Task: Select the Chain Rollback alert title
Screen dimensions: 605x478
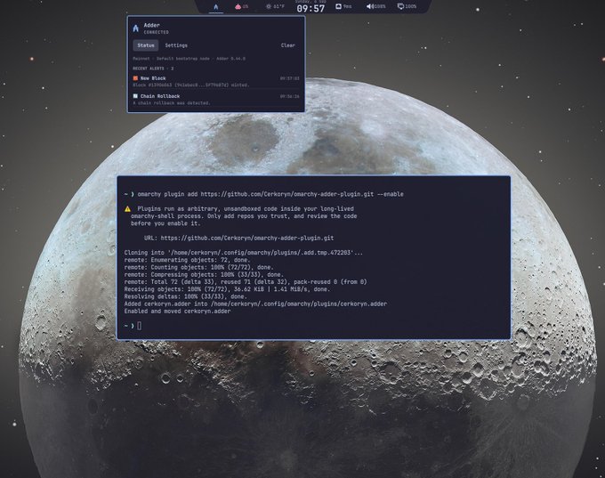Action: click(160, 96)
